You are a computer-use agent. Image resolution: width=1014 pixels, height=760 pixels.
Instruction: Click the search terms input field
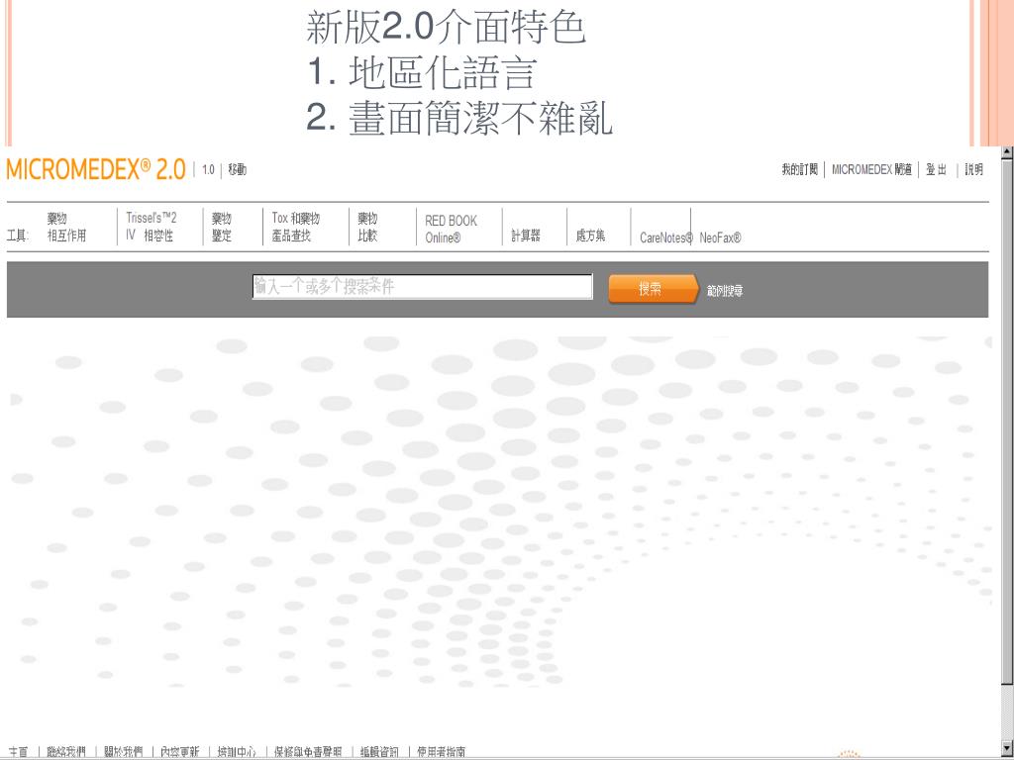click(x=422, y=286)
